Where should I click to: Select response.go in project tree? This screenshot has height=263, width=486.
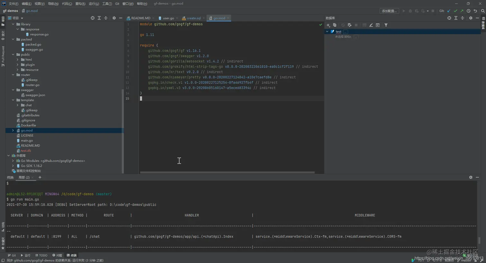[x=39, y=34]
